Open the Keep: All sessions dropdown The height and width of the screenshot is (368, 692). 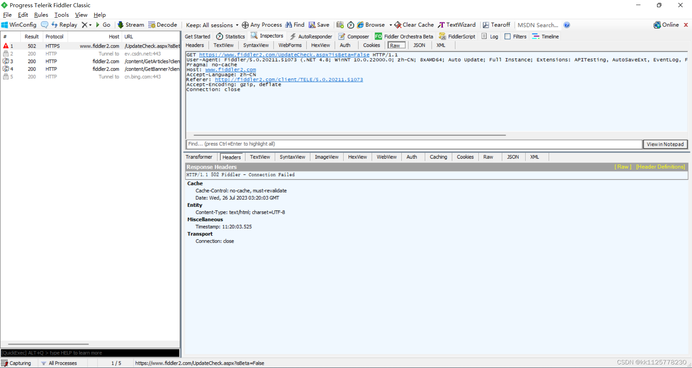[x=212, y=25]
